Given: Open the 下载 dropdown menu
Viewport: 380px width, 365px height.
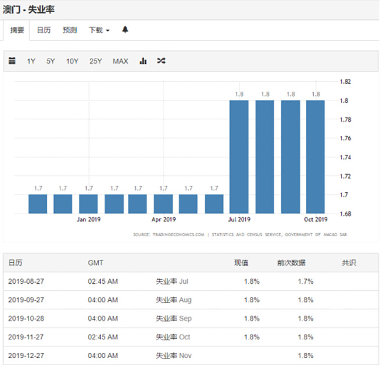Looking at the screenshot, I should (x=99, y=30).
